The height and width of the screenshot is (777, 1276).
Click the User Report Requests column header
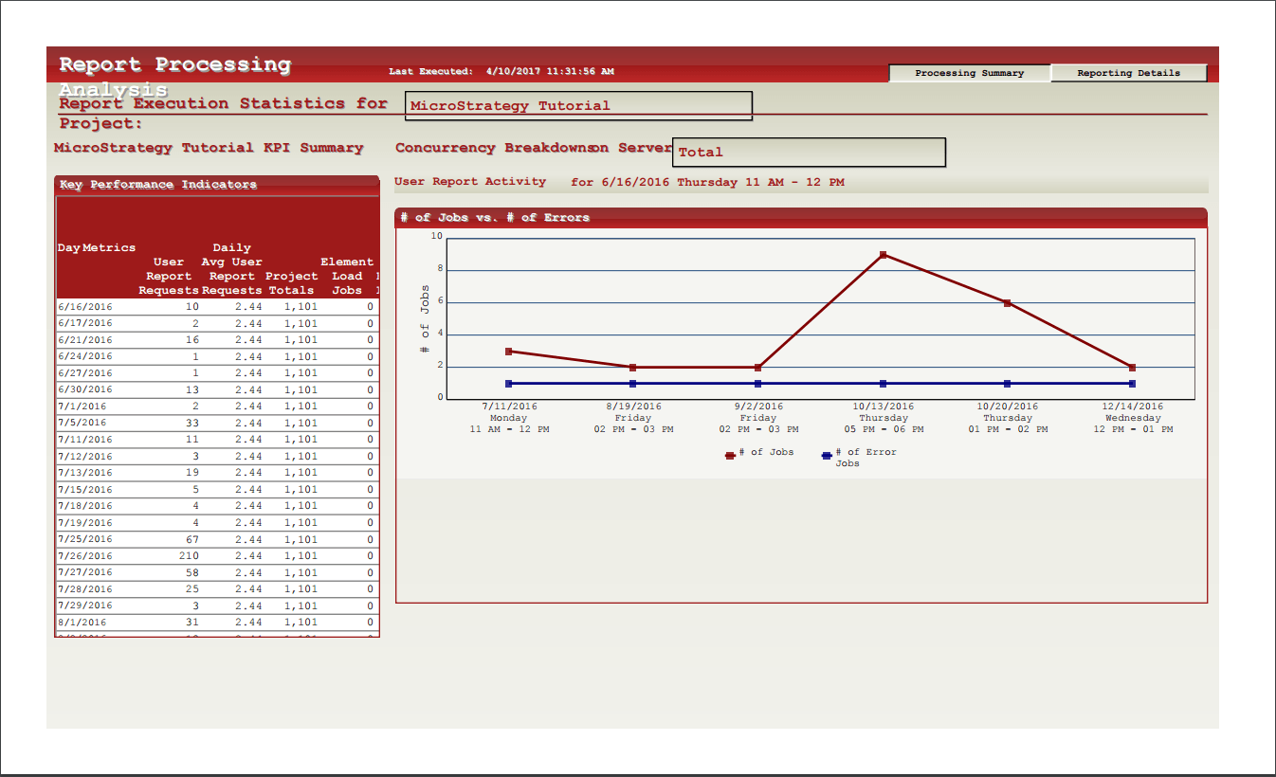click(x=169, y=277)
